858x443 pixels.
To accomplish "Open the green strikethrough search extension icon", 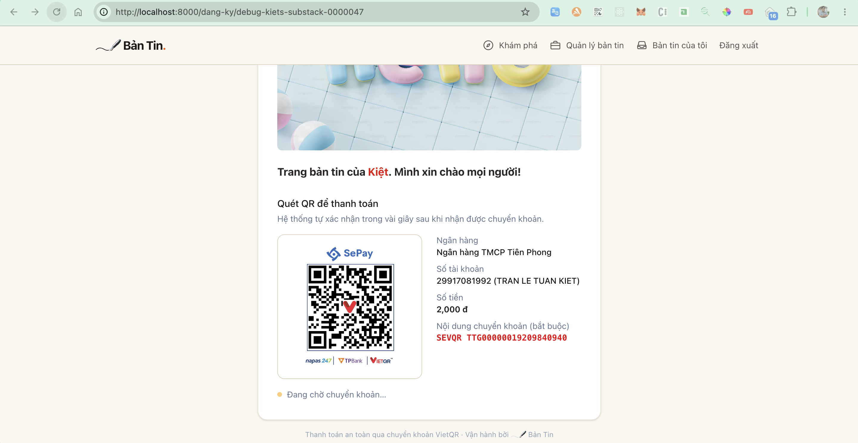I will click(705, 12).
